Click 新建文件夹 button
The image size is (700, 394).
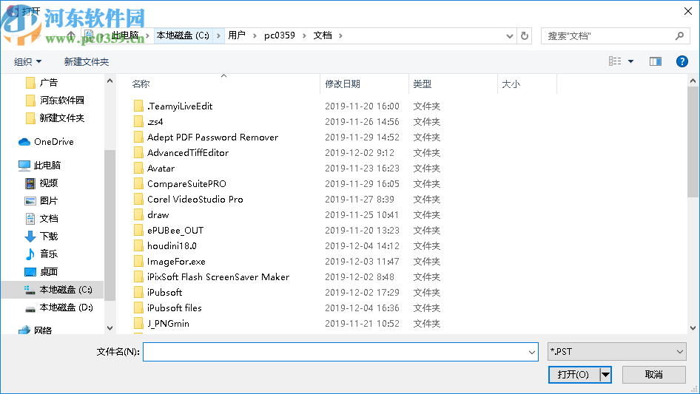[x=86, y=61]
